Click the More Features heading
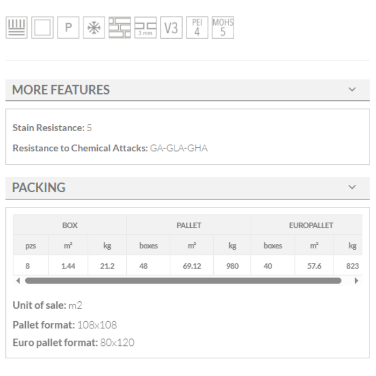Viewport: 376px width, 376px height. pos(61,90)
